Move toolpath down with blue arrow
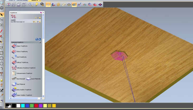The width and height of the screenshot is (193, 110). pos(40,39)
